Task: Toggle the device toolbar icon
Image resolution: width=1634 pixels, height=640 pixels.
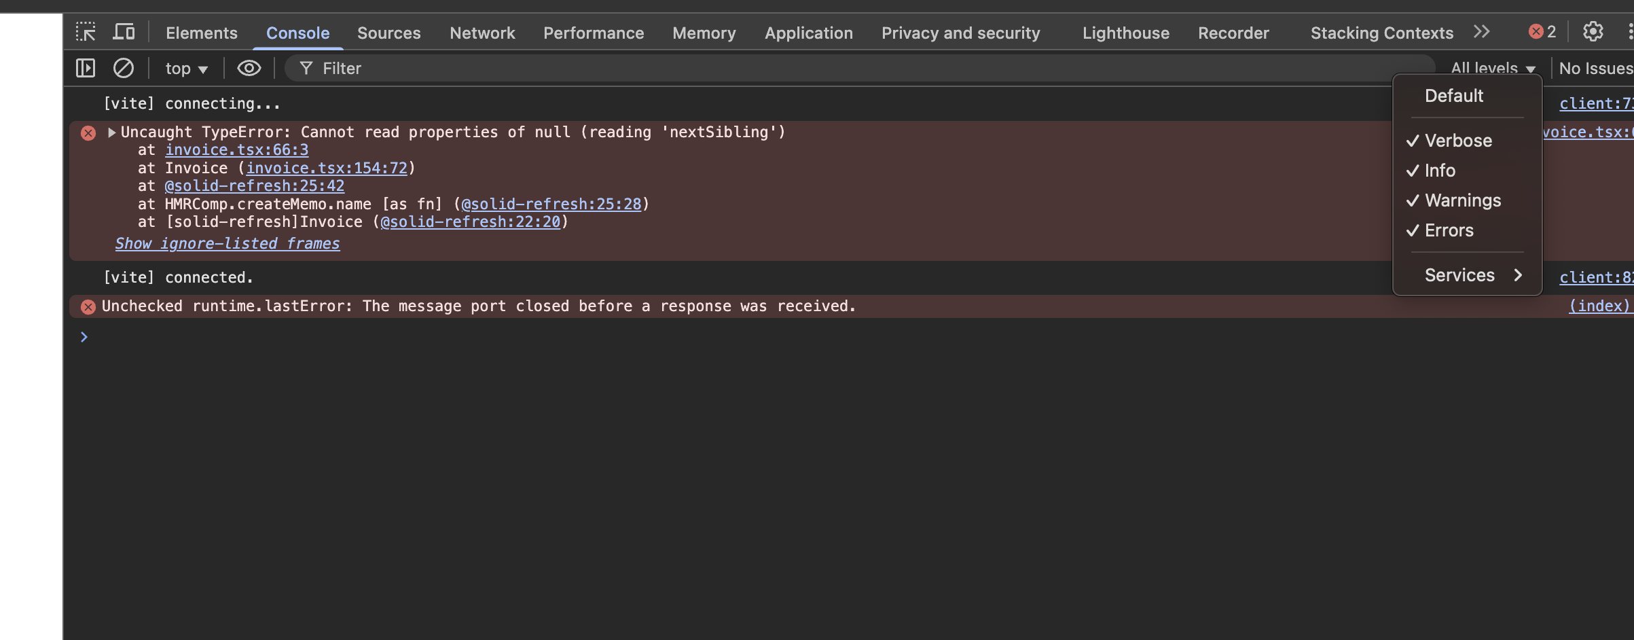Action: click(124, 32)
